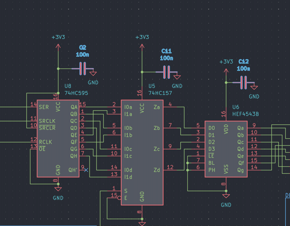Select the SER pin name on U8
The image size is (290, 226).
pos(44,107)
